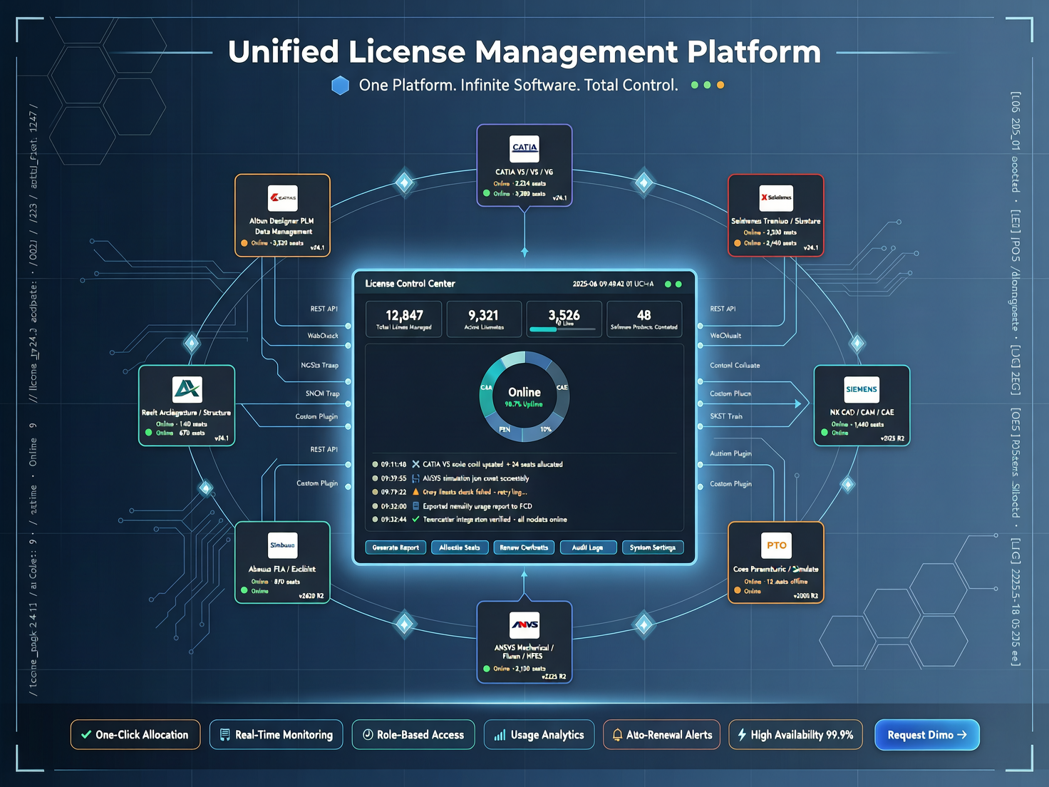Viewport: 1049px width, 787px height.
Task: Open Allocate Seats in the License Control Center
Action: tap(460, 547)
